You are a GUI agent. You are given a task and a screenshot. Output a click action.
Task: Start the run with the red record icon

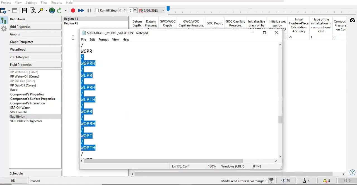tap(73, 11)
